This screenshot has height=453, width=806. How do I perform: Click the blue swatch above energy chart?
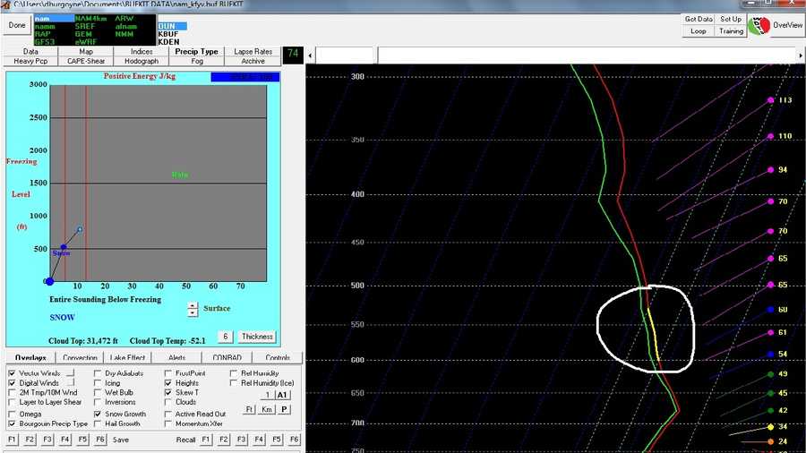244,76
